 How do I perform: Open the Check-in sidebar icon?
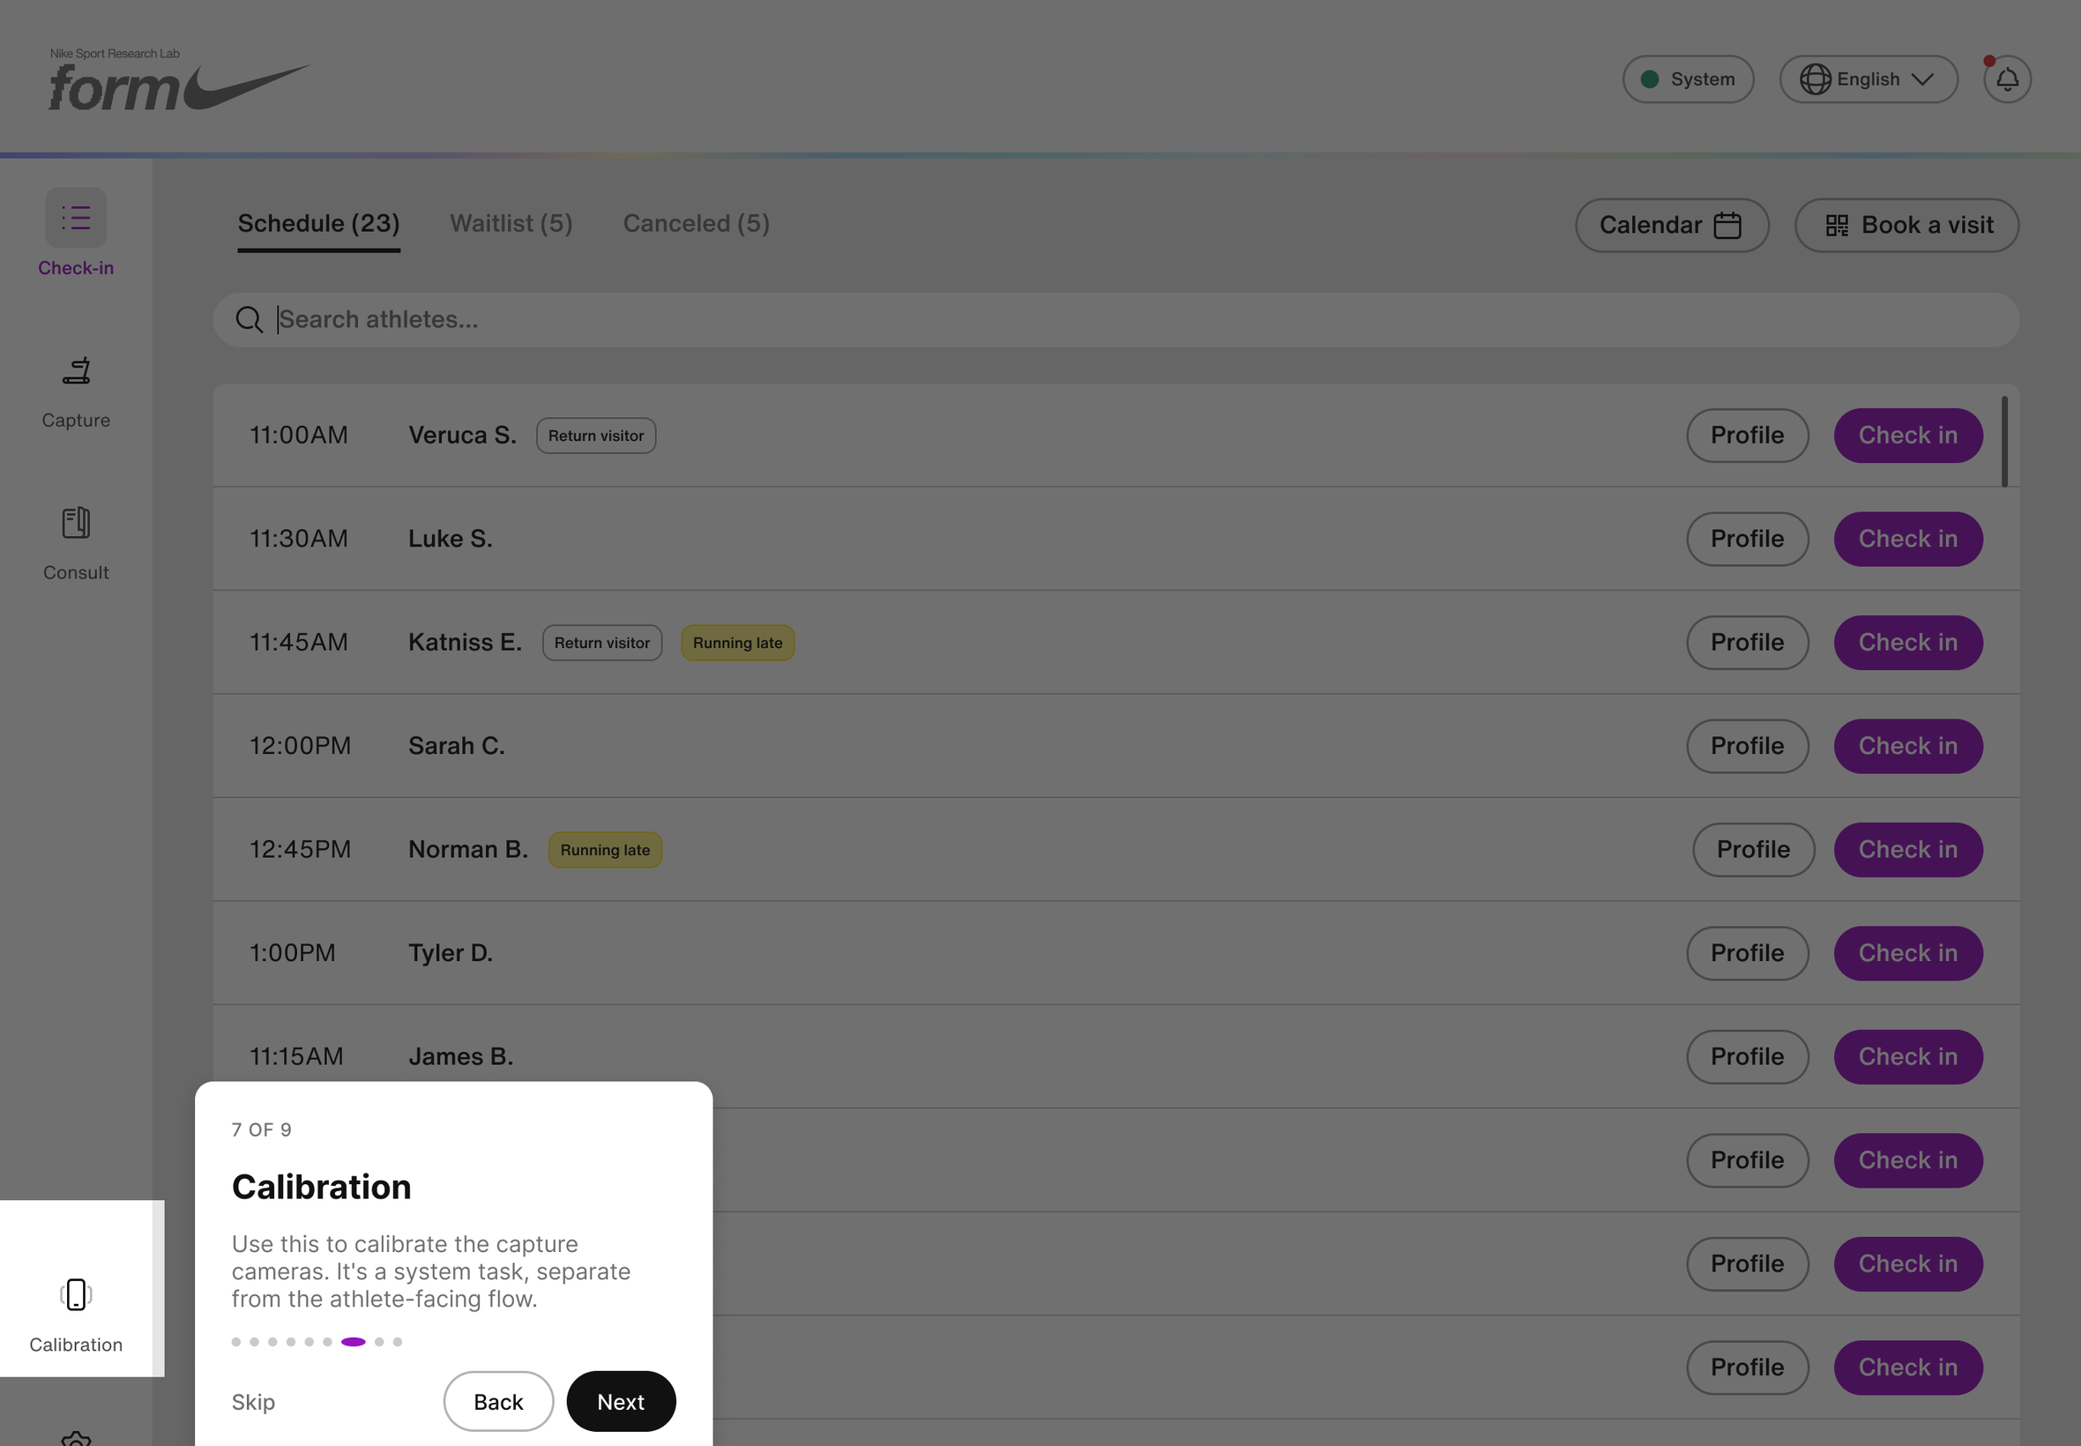76,218
